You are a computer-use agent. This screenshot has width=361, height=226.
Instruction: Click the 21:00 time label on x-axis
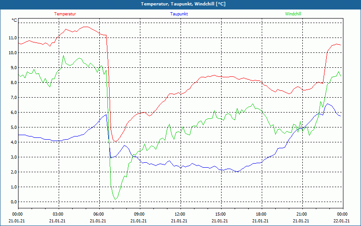click(302, 214)
